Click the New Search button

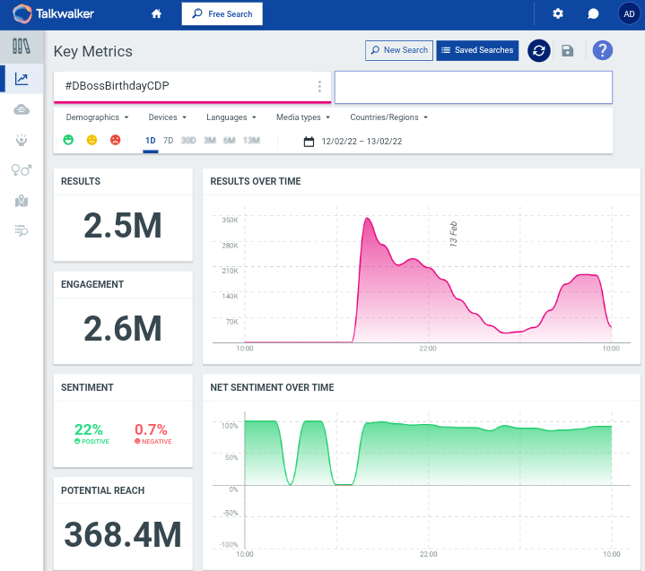coord(399,50)
